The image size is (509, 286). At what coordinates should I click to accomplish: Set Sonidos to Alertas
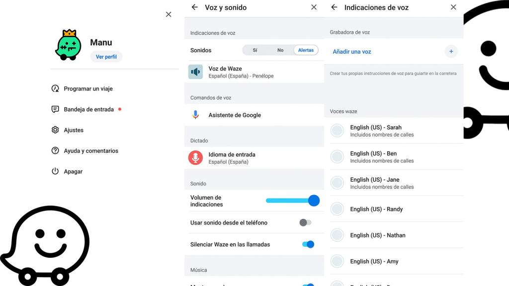point(306,50)
